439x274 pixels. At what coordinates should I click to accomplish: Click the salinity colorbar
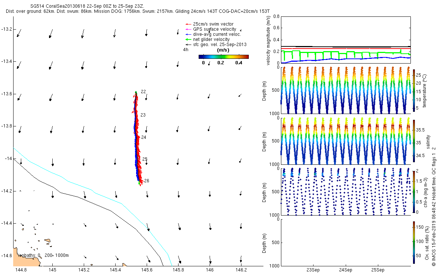(414, 141)
